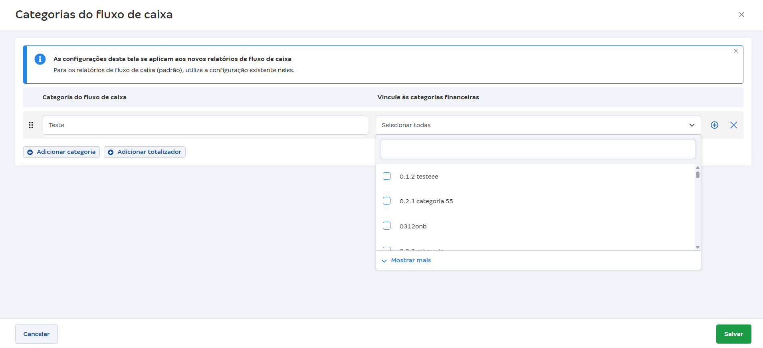Tick the 0.2.1 categoria 55 checkbox
Image resolution: width=763 pixels, height=348 pixels.
click(x=386, y=201)
